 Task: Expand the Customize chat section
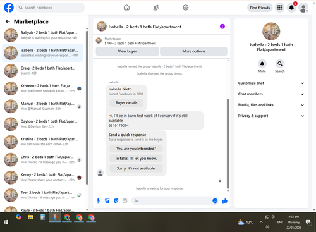tap(271, 83)
